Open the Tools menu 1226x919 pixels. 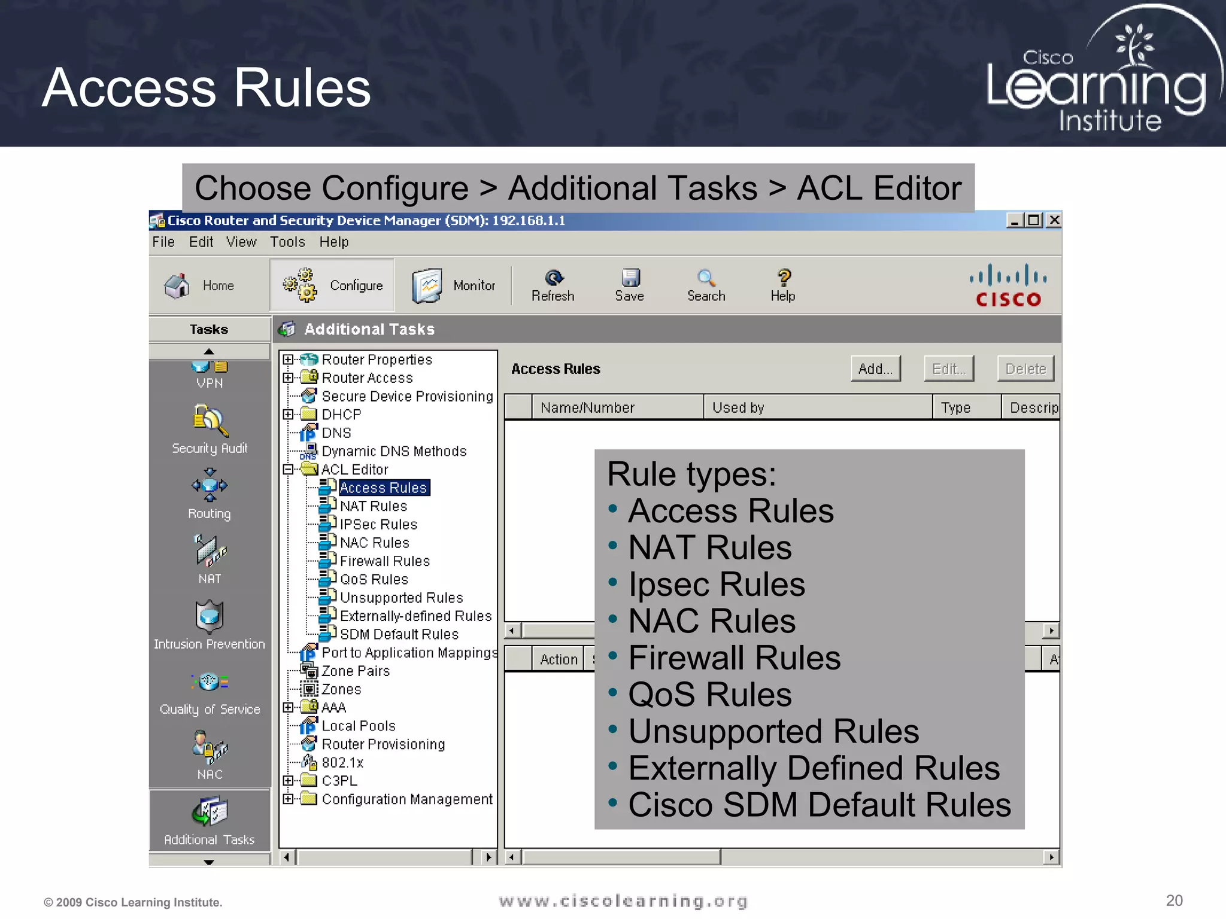point(287,242)
